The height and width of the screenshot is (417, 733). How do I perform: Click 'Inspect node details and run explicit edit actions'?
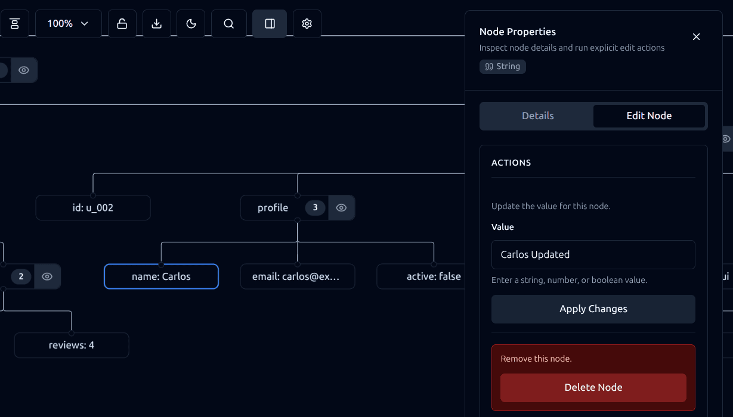[x=572, y=48]
